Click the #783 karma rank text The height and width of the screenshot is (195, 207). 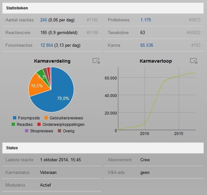coord(196,45)
